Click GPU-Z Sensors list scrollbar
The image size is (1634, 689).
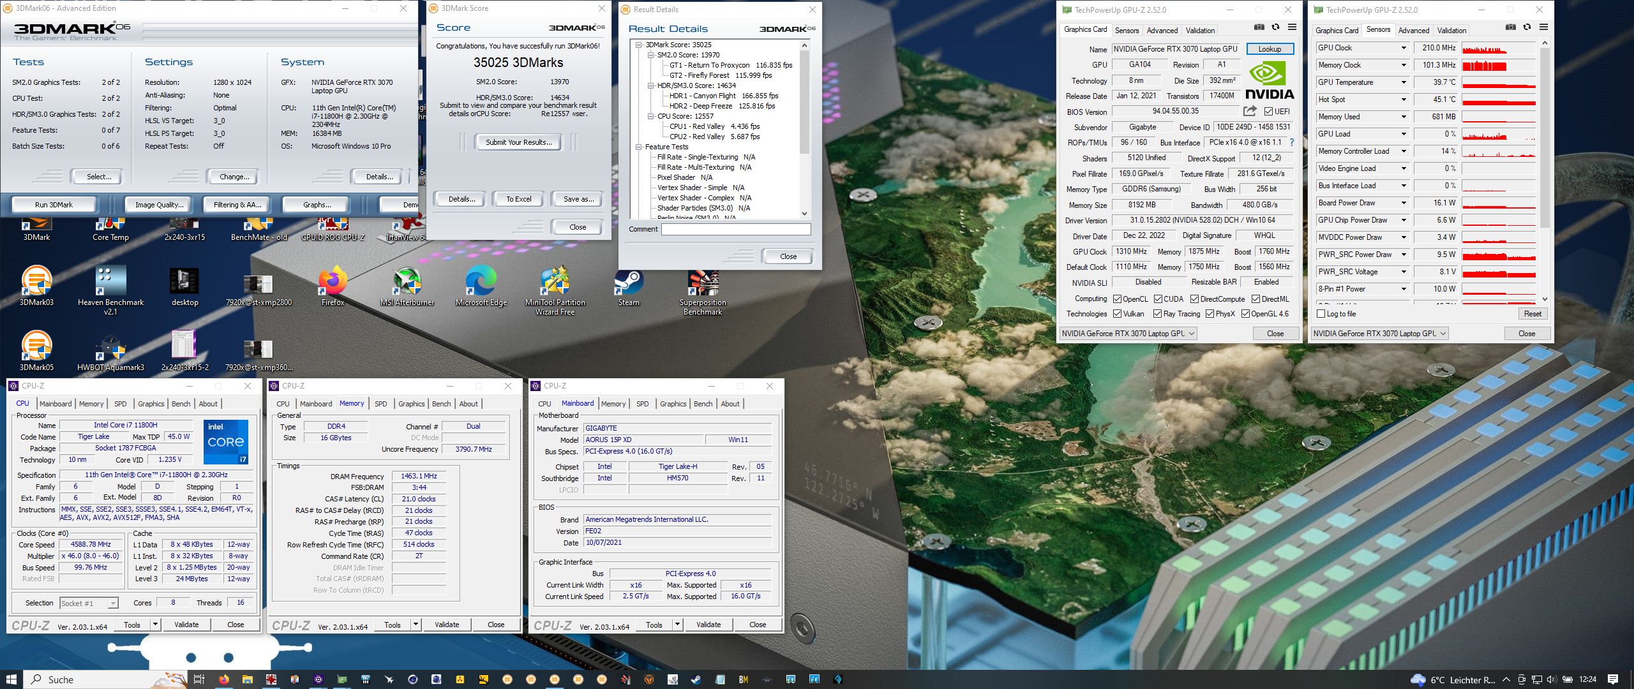[1545, 170]
